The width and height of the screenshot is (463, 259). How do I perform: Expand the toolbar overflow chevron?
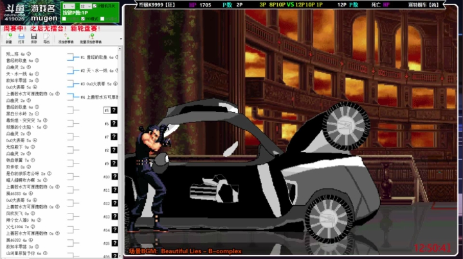pyautogui.click(x=121, y=38)
